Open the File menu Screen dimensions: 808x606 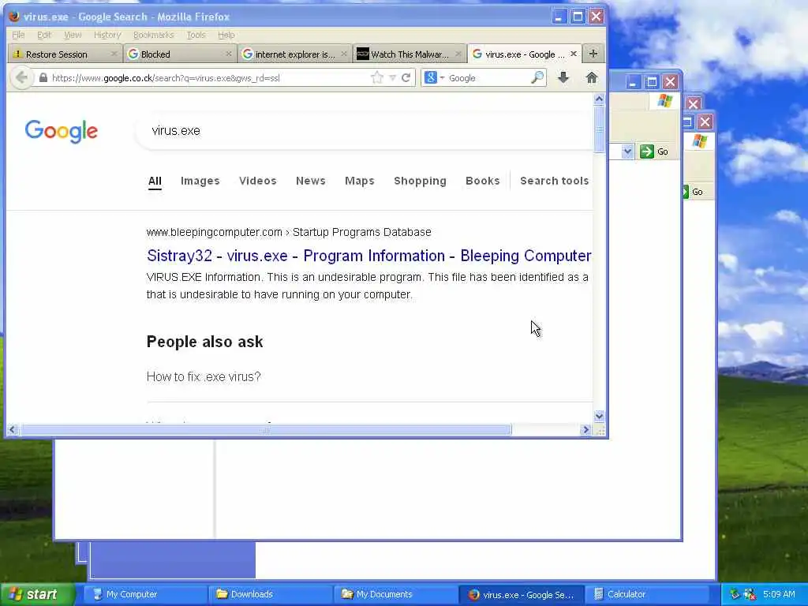coord(18,35)
